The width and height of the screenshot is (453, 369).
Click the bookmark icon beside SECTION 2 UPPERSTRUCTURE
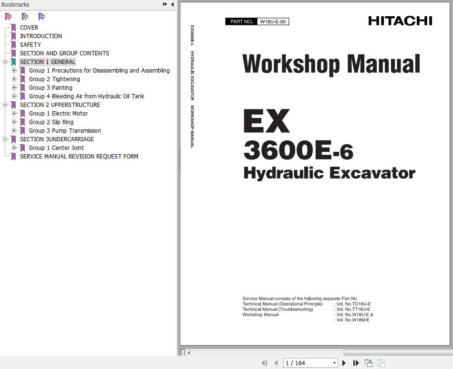coord(13,105)
